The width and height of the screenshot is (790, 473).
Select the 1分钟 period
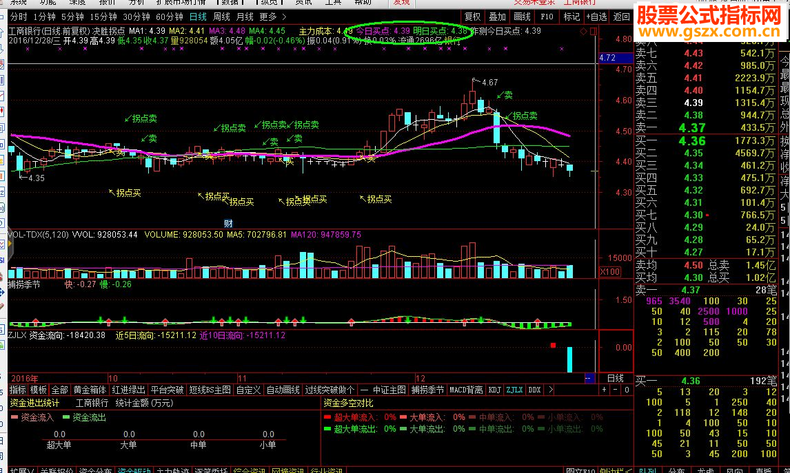[44, 17]
